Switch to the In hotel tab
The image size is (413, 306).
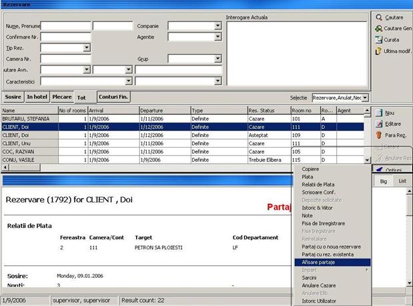(x=37, y=97)
